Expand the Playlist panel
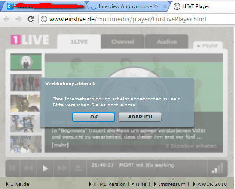 208,46
